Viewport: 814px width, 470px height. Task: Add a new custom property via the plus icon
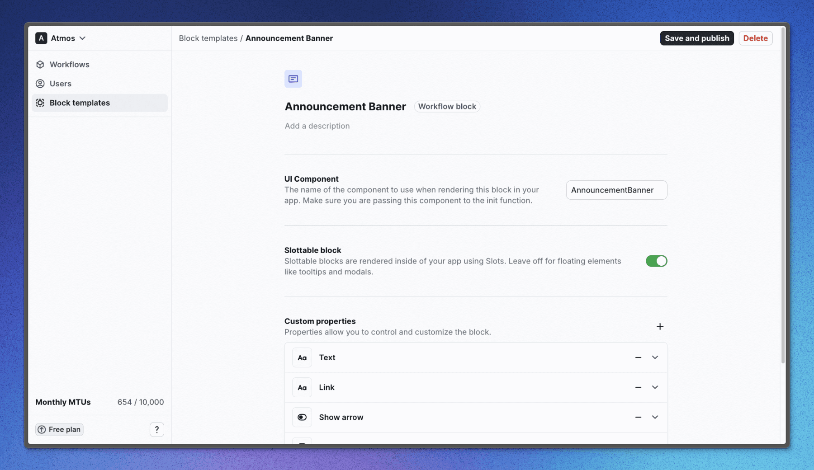[660, 326]
